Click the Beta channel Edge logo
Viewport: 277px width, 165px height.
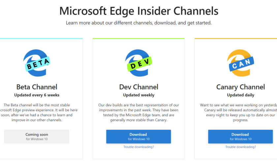click(37, 63)
